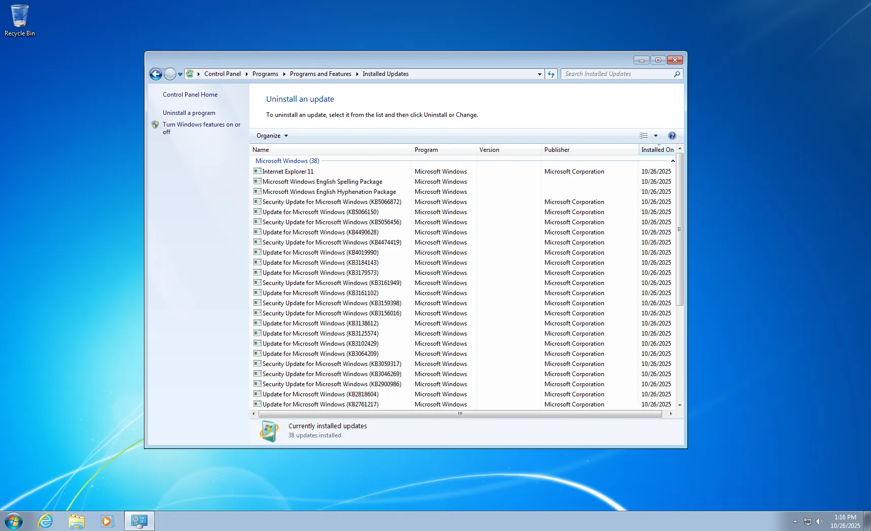Open address bar previous locations dropdown

point(539,74)
